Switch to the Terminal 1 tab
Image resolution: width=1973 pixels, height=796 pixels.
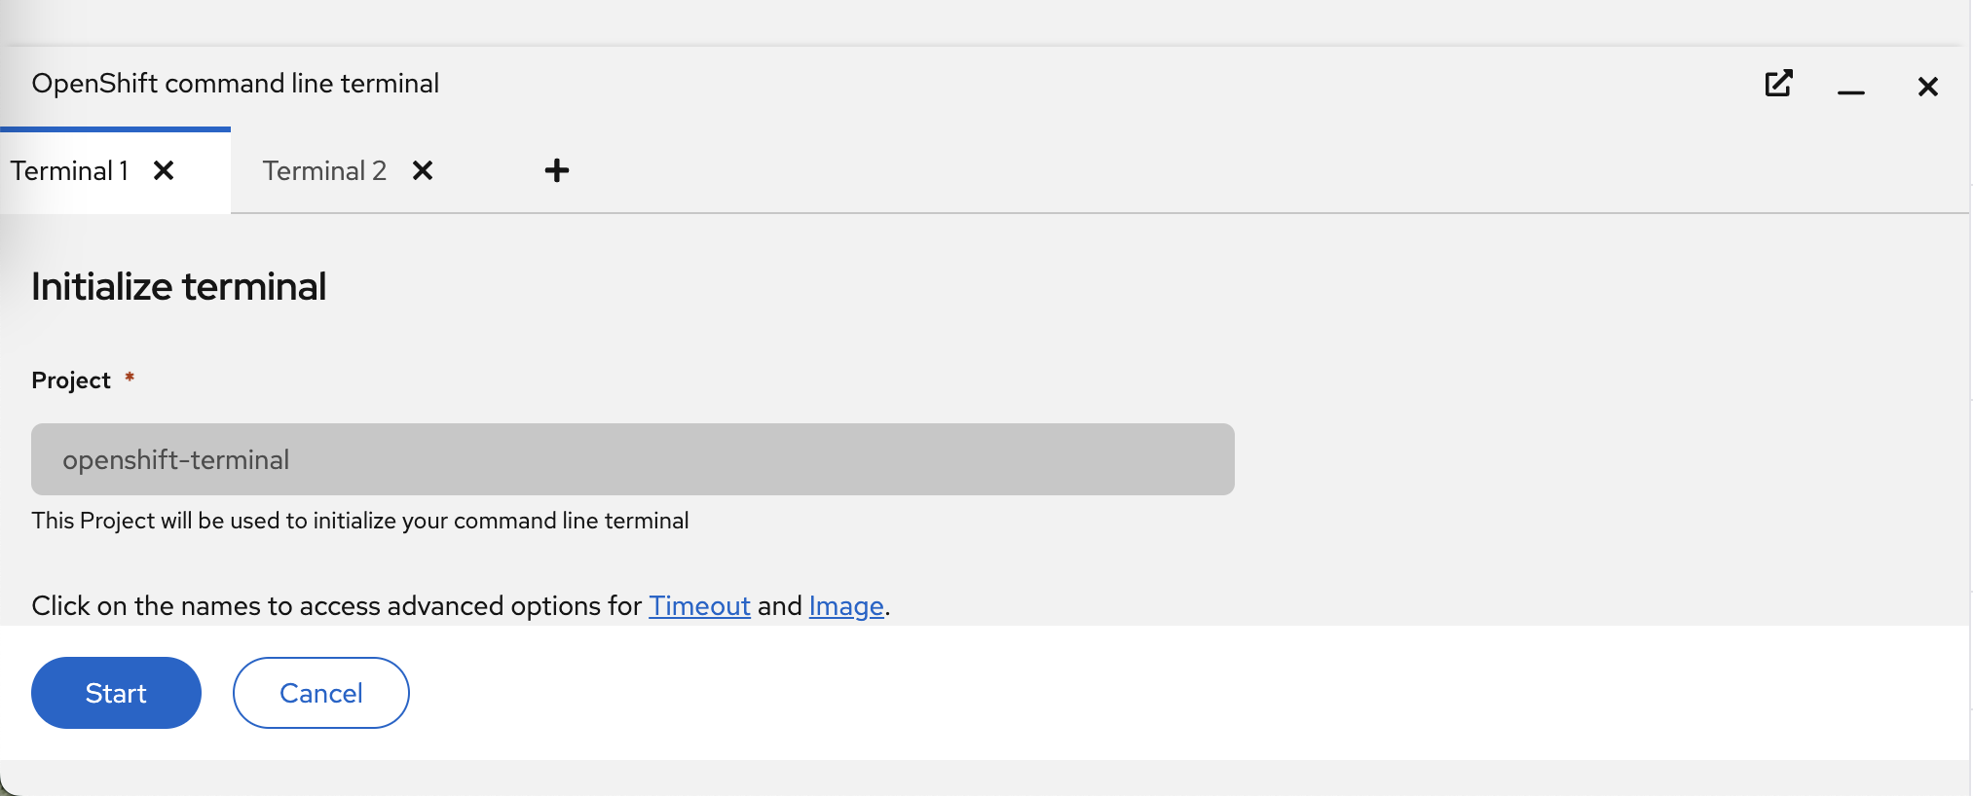70,171
